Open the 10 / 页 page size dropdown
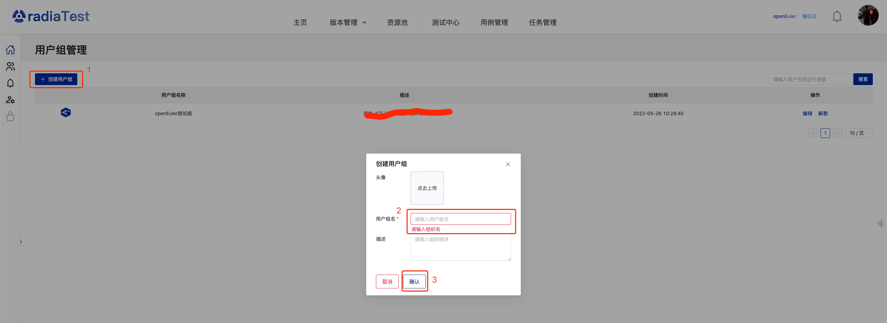This screenshot has width=887, height=323. (x=859, y=133)
